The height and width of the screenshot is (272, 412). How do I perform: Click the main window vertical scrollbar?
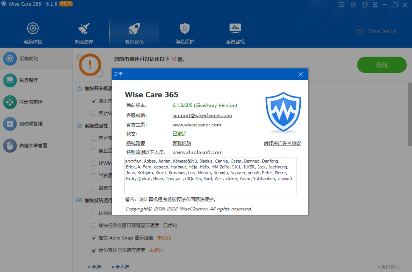[410, 114]
